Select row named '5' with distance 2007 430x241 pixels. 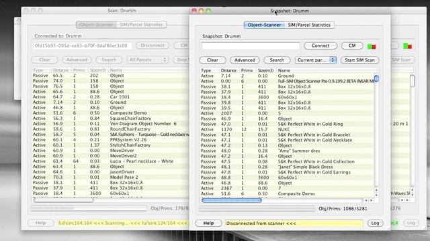pyautogui.click(x=287, y=113)
